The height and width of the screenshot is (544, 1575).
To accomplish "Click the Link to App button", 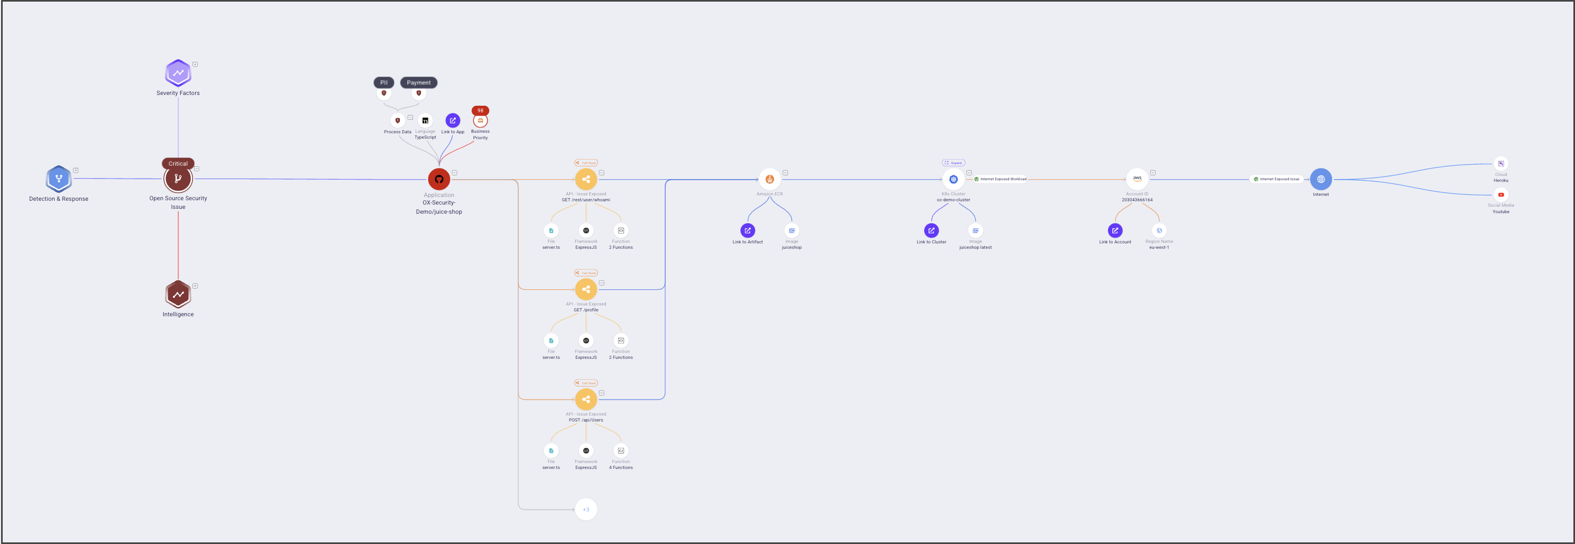I will coord(452,121).
